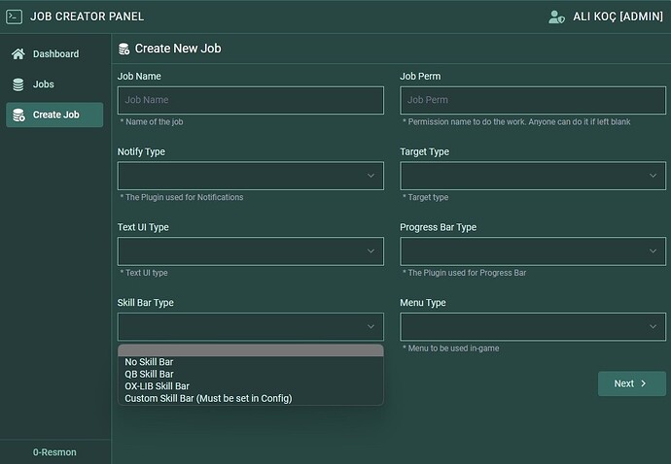Choose No Skill Bar option
The height and width of the screenshot is (464, 671).
coord(250,362)
